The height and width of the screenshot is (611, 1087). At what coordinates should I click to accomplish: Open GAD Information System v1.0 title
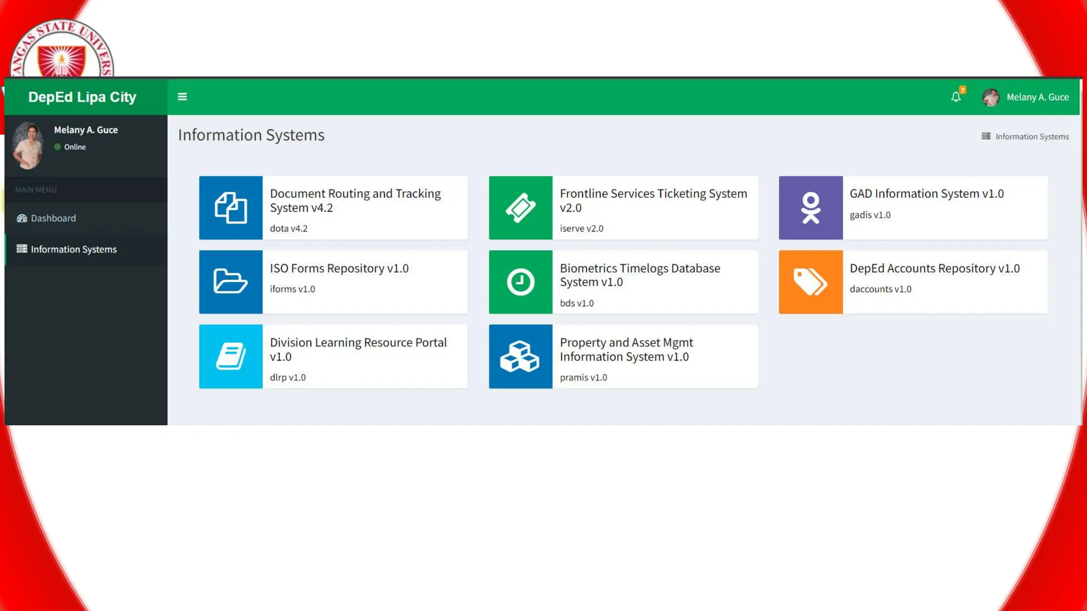(x=926, y=194)
